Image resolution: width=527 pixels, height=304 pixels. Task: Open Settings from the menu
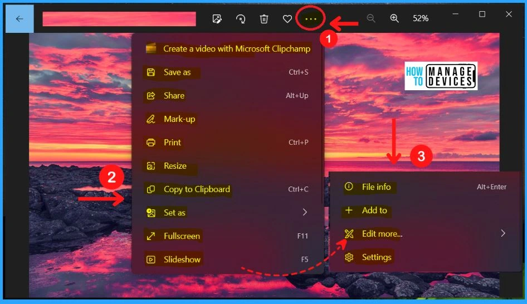click(x=425, y=257)
